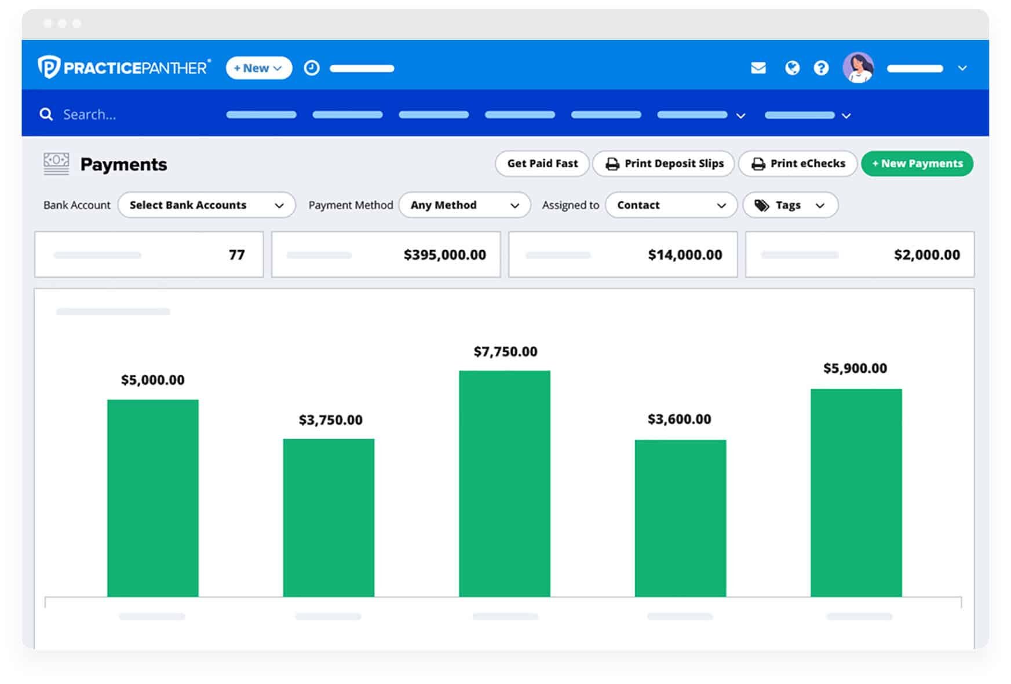The height and width of the screenshot is (684, 1011).
Task: Open the Any Method payment filter dropdown
Action: point(463,205)
